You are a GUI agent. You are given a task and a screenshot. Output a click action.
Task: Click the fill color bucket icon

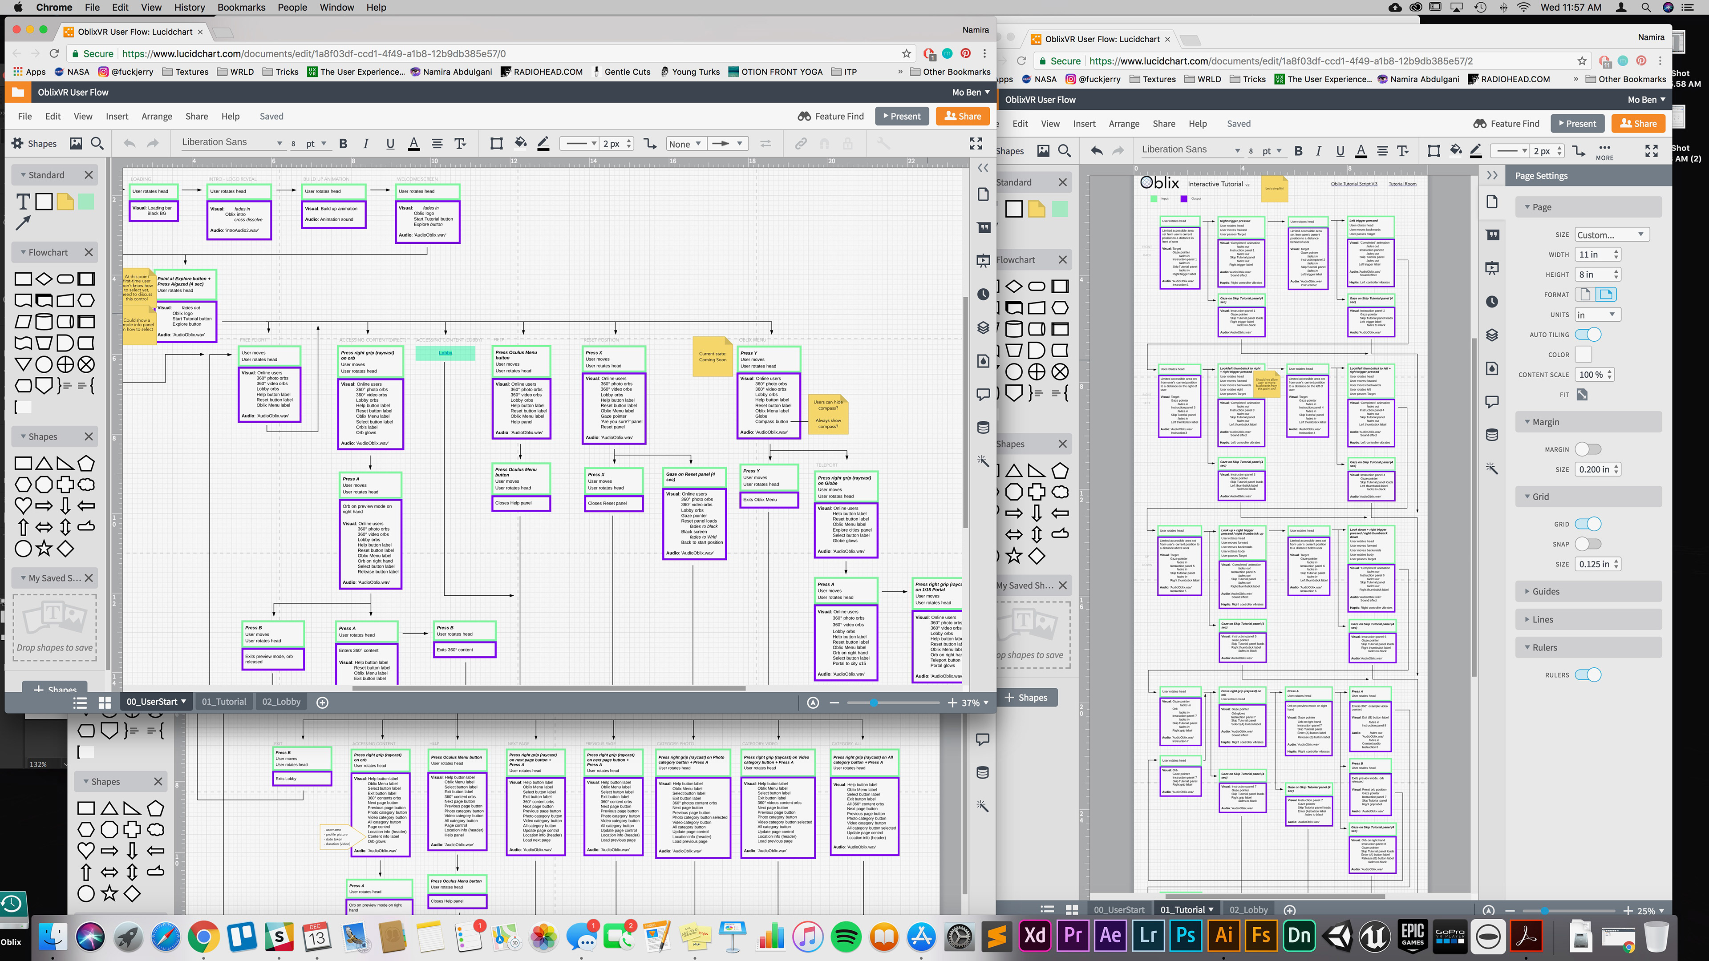(x=521, y=142)
